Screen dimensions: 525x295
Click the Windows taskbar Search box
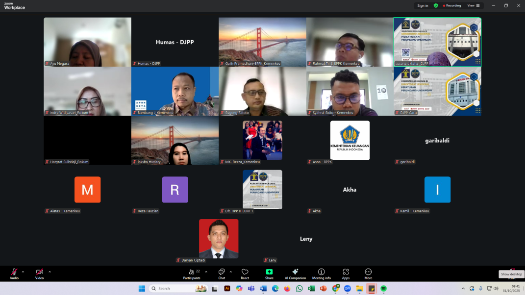point(178,289)
